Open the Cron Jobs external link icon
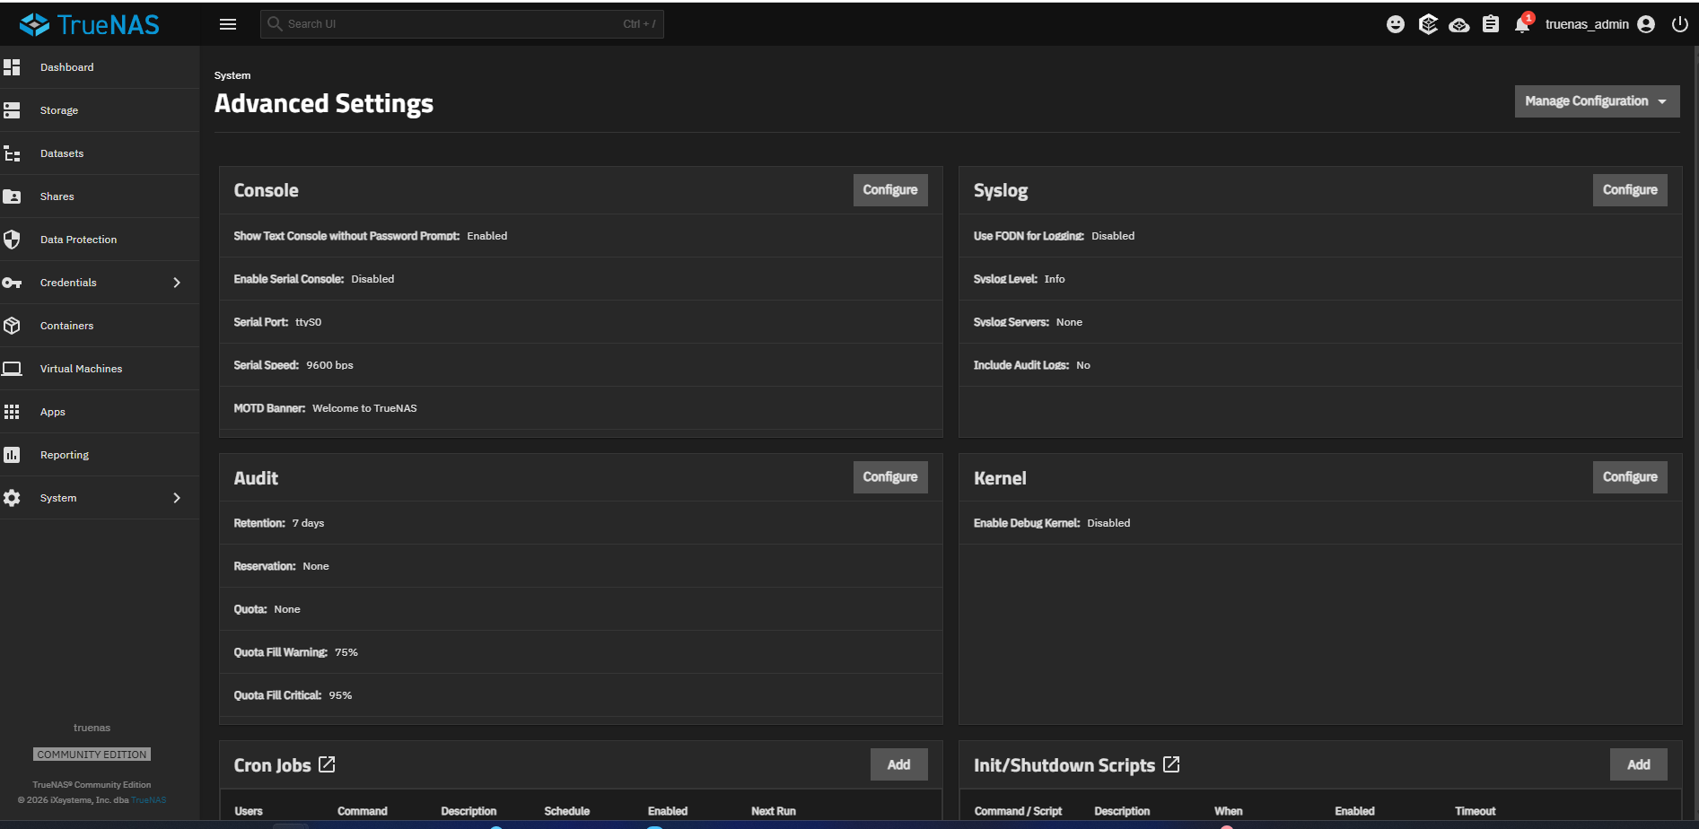 point(327,764)
